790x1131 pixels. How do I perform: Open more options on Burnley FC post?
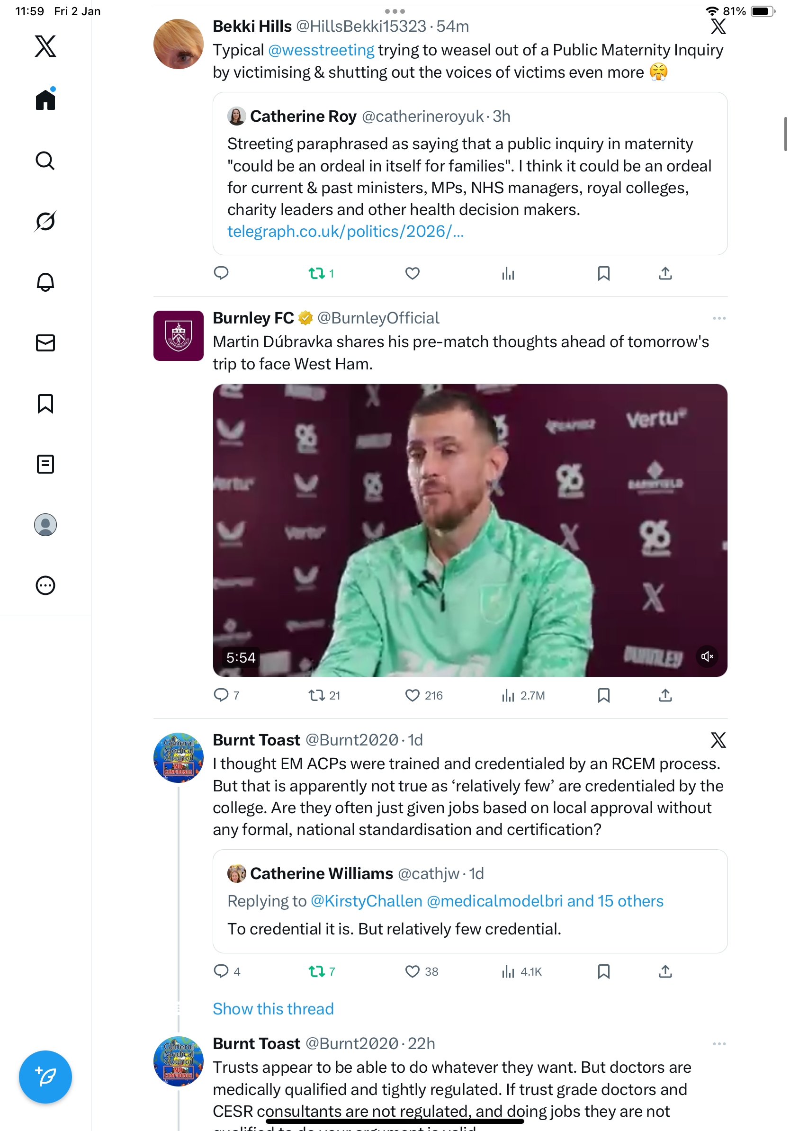(718, 318)
